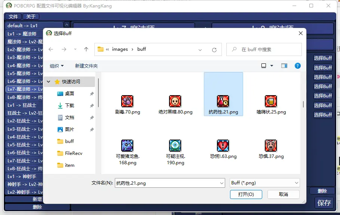Open the 文件 menu
This screenshot has width=340, height=215.
tap(13, 17)
